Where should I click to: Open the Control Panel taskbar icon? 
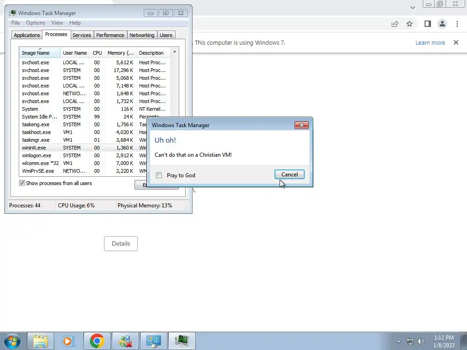click(153, 341)
